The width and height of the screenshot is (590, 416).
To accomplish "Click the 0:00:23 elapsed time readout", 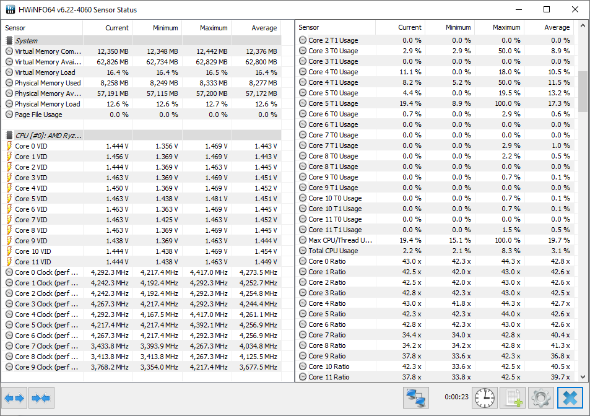I will point(456,397).
